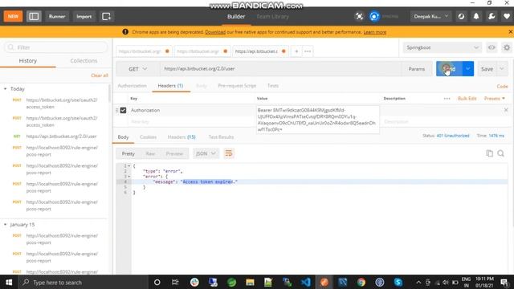Viewport: 514px width, 289px height.
Task: Open the wrench settings icon
Action: click(492, 16)
